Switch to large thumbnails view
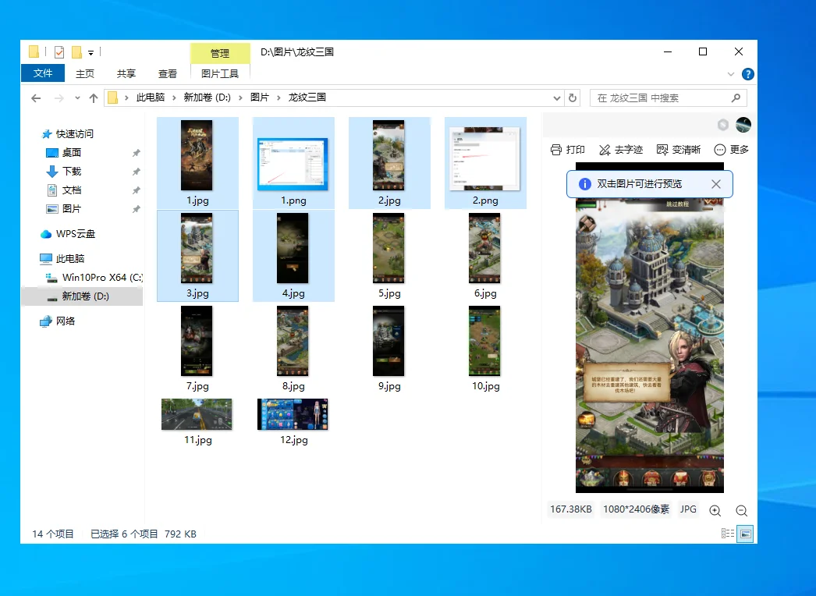This screenshot has height=596, width=816. [745, 534]
